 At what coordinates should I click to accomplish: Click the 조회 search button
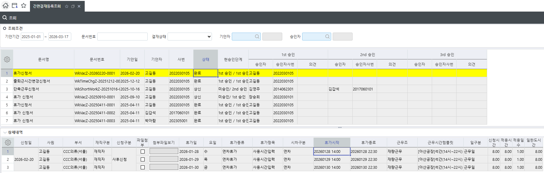pos(9,18)
